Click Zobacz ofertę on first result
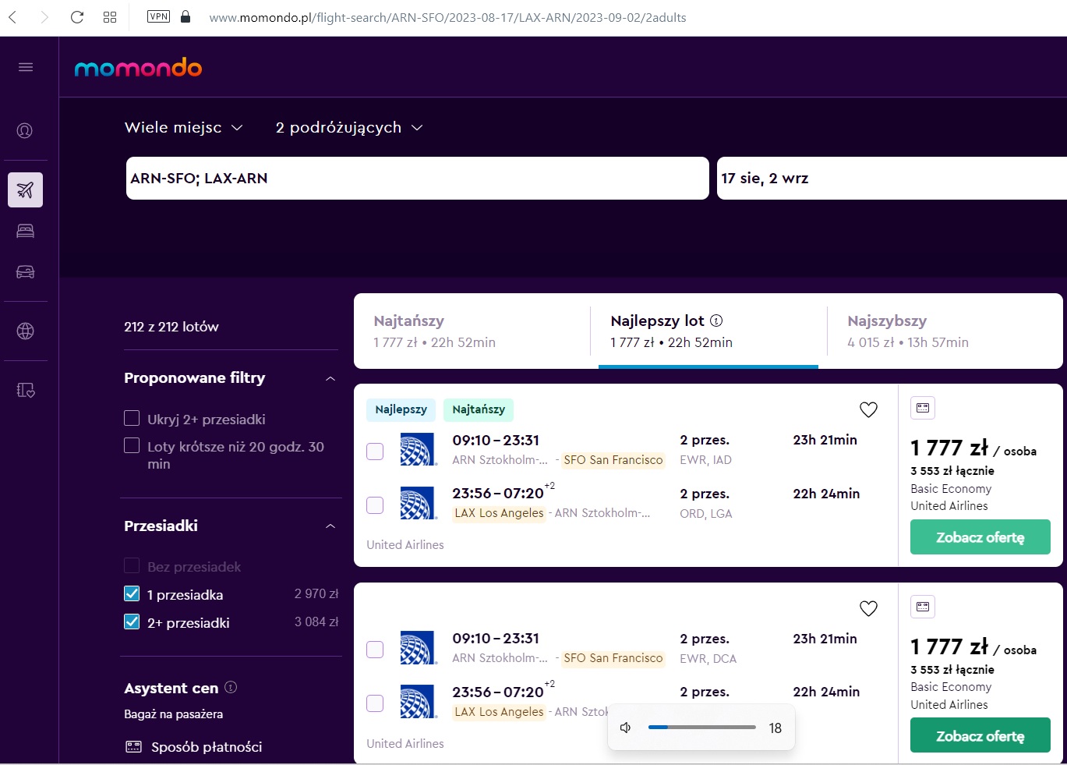This screenshot has height=765, width=1067. pyautogui.click(x=980, y=537)
